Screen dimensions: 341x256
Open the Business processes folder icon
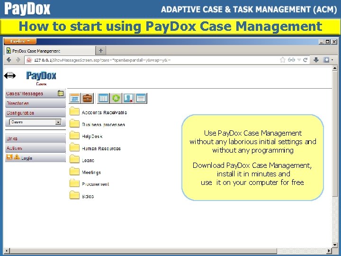pos(74,123)
